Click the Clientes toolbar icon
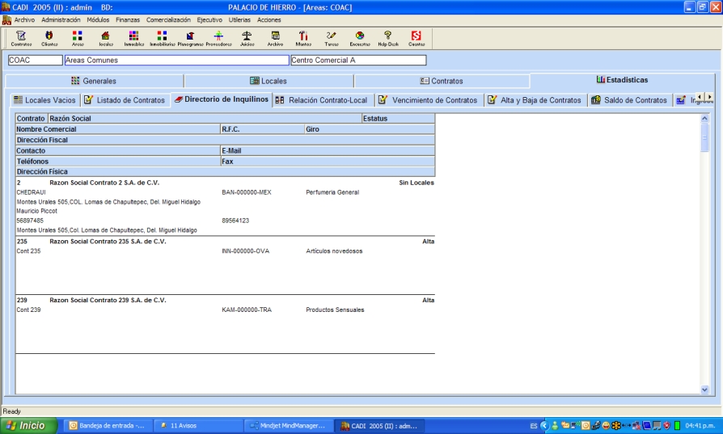The image size is (723, 434). (49, 37)
